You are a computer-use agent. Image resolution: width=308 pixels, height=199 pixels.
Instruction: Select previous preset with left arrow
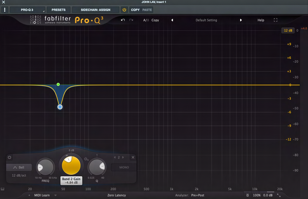pyautogui.click(x=172, y=20)
